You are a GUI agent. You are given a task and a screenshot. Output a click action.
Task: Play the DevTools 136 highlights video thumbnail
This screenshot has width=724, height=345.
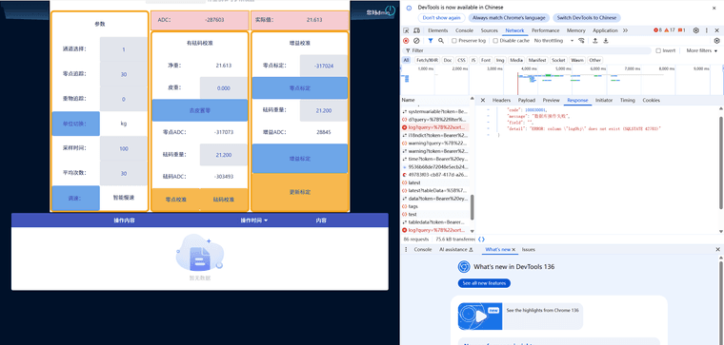coord(480,316)
